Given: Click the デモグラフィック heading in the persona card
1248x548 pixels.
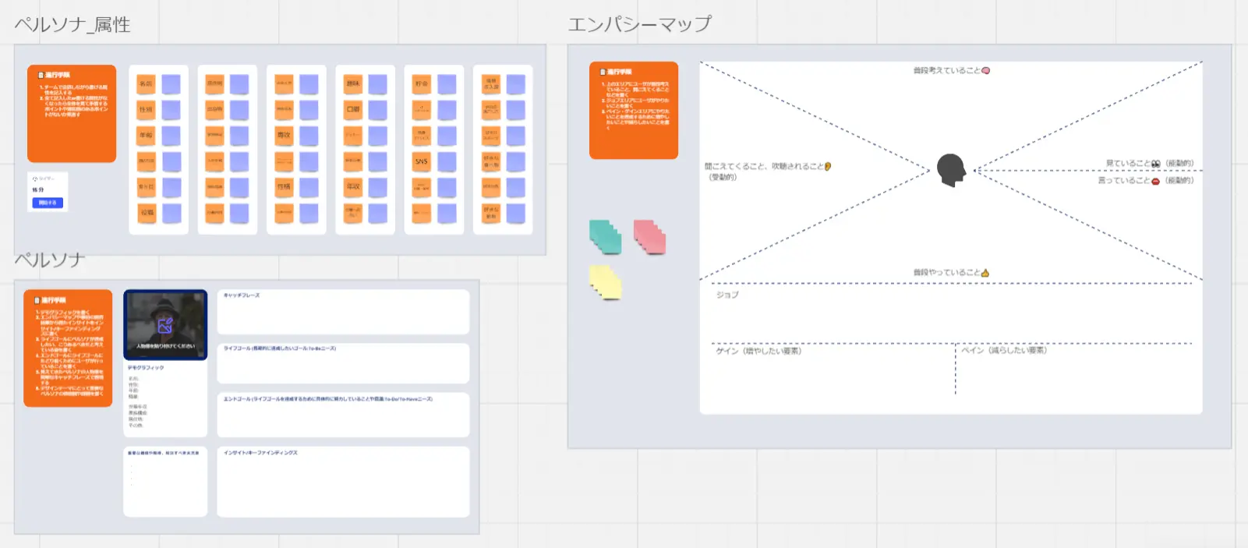Looking at the screenshot, I should 146,368.
